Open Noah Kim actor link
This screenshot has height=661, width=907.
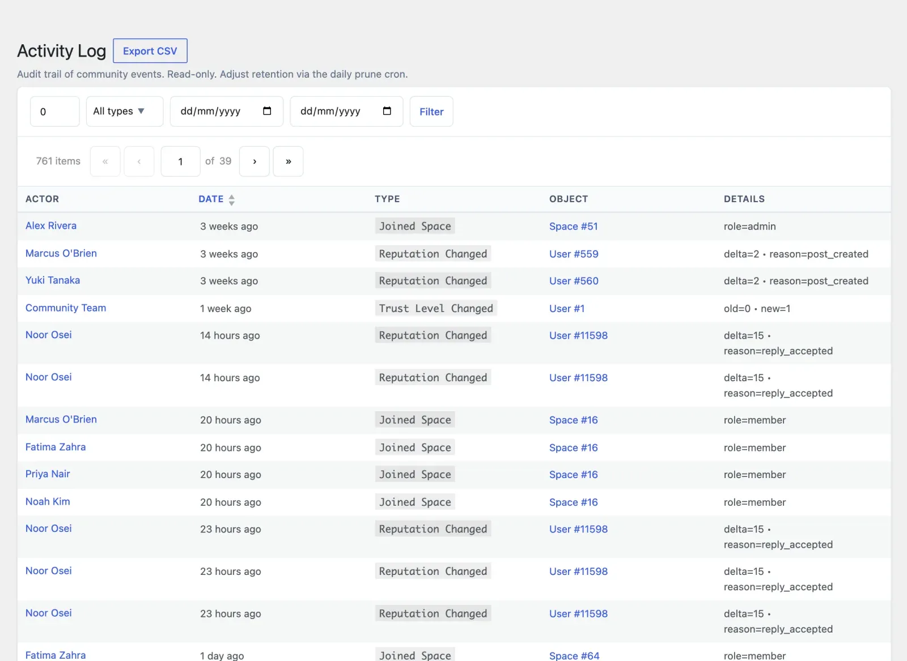[48, 501]
